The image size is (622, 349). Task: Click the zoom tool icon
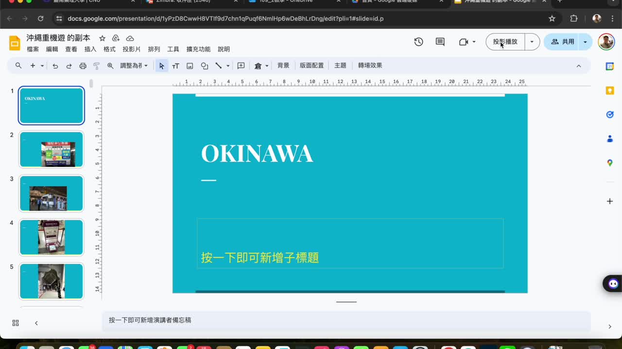[110, 65]
